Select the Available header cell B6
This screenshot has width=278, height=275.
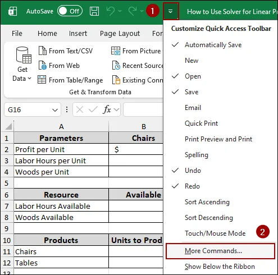click(x=136, y=195)
